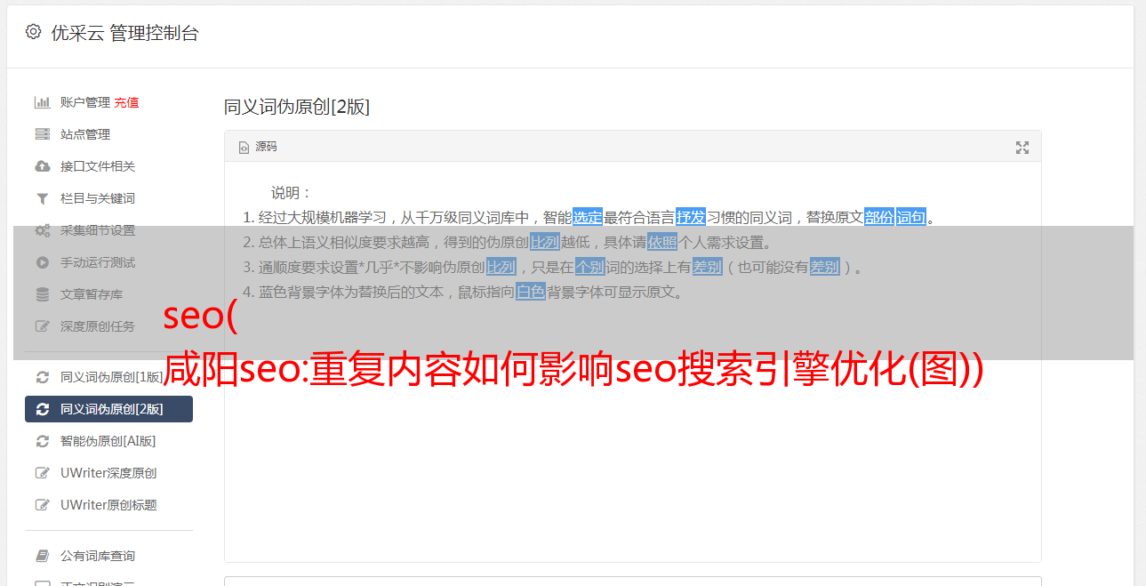
Task: Click the book icon next to 公有词库查询
Action: (42, 556)
